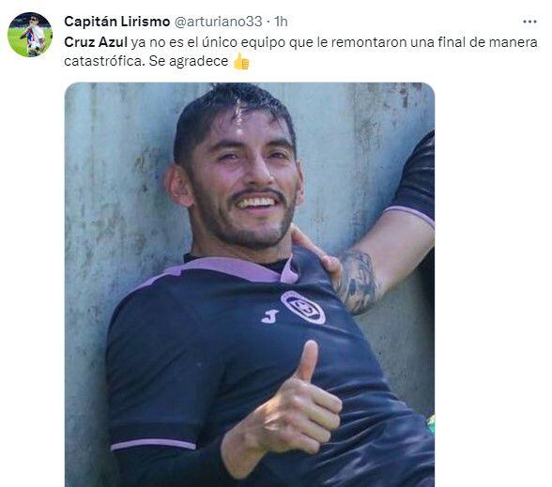Image resolution: width=552 pixels, height=487 pixels.
Task: Click the tweet text line mentioning remontaron
Action: coord(300,42)
